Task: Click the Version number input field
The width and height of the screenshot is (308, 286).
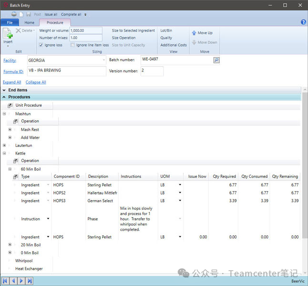Action: (x=152, y=71)
